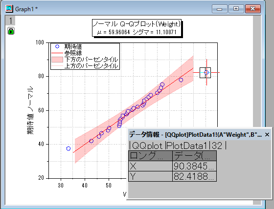Select the ノーマル Q-Qプロット title box
This screenshot has width=274, height=209.
[x=137, y=28]
